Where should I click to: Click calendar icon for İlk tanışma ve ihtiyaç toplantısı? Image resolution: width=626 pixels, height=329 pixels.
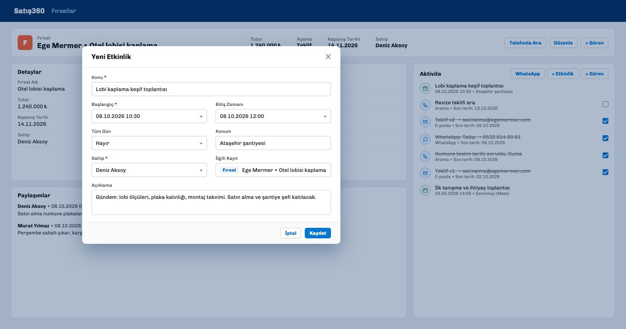coord(425,190)
